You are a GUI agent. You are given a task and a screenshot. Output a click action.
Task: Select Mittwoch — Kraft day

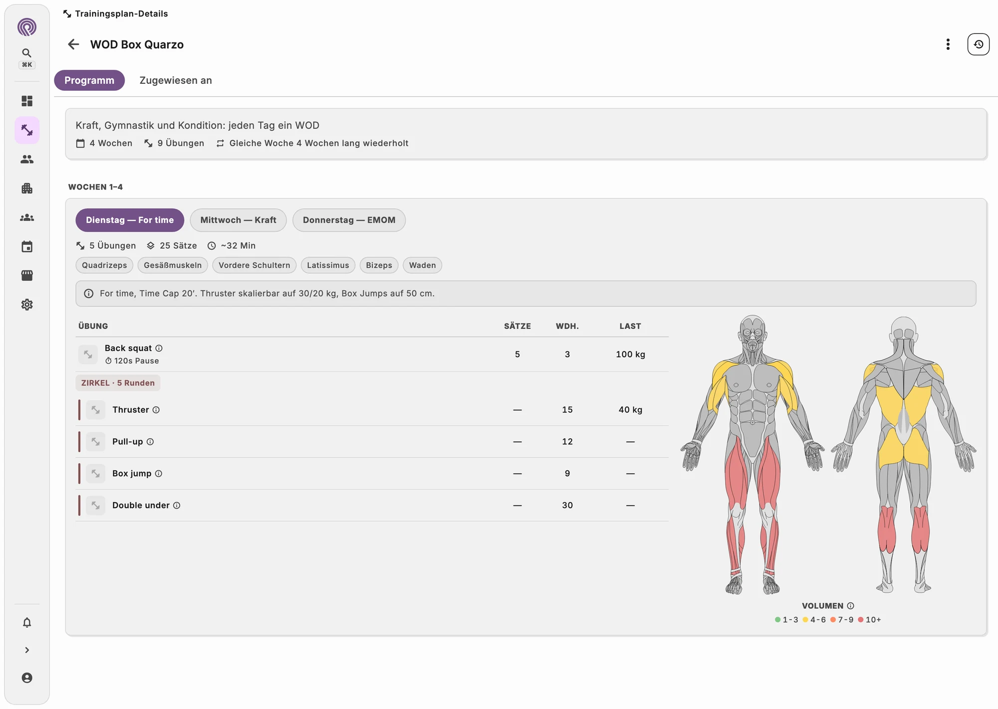point(238,220)
